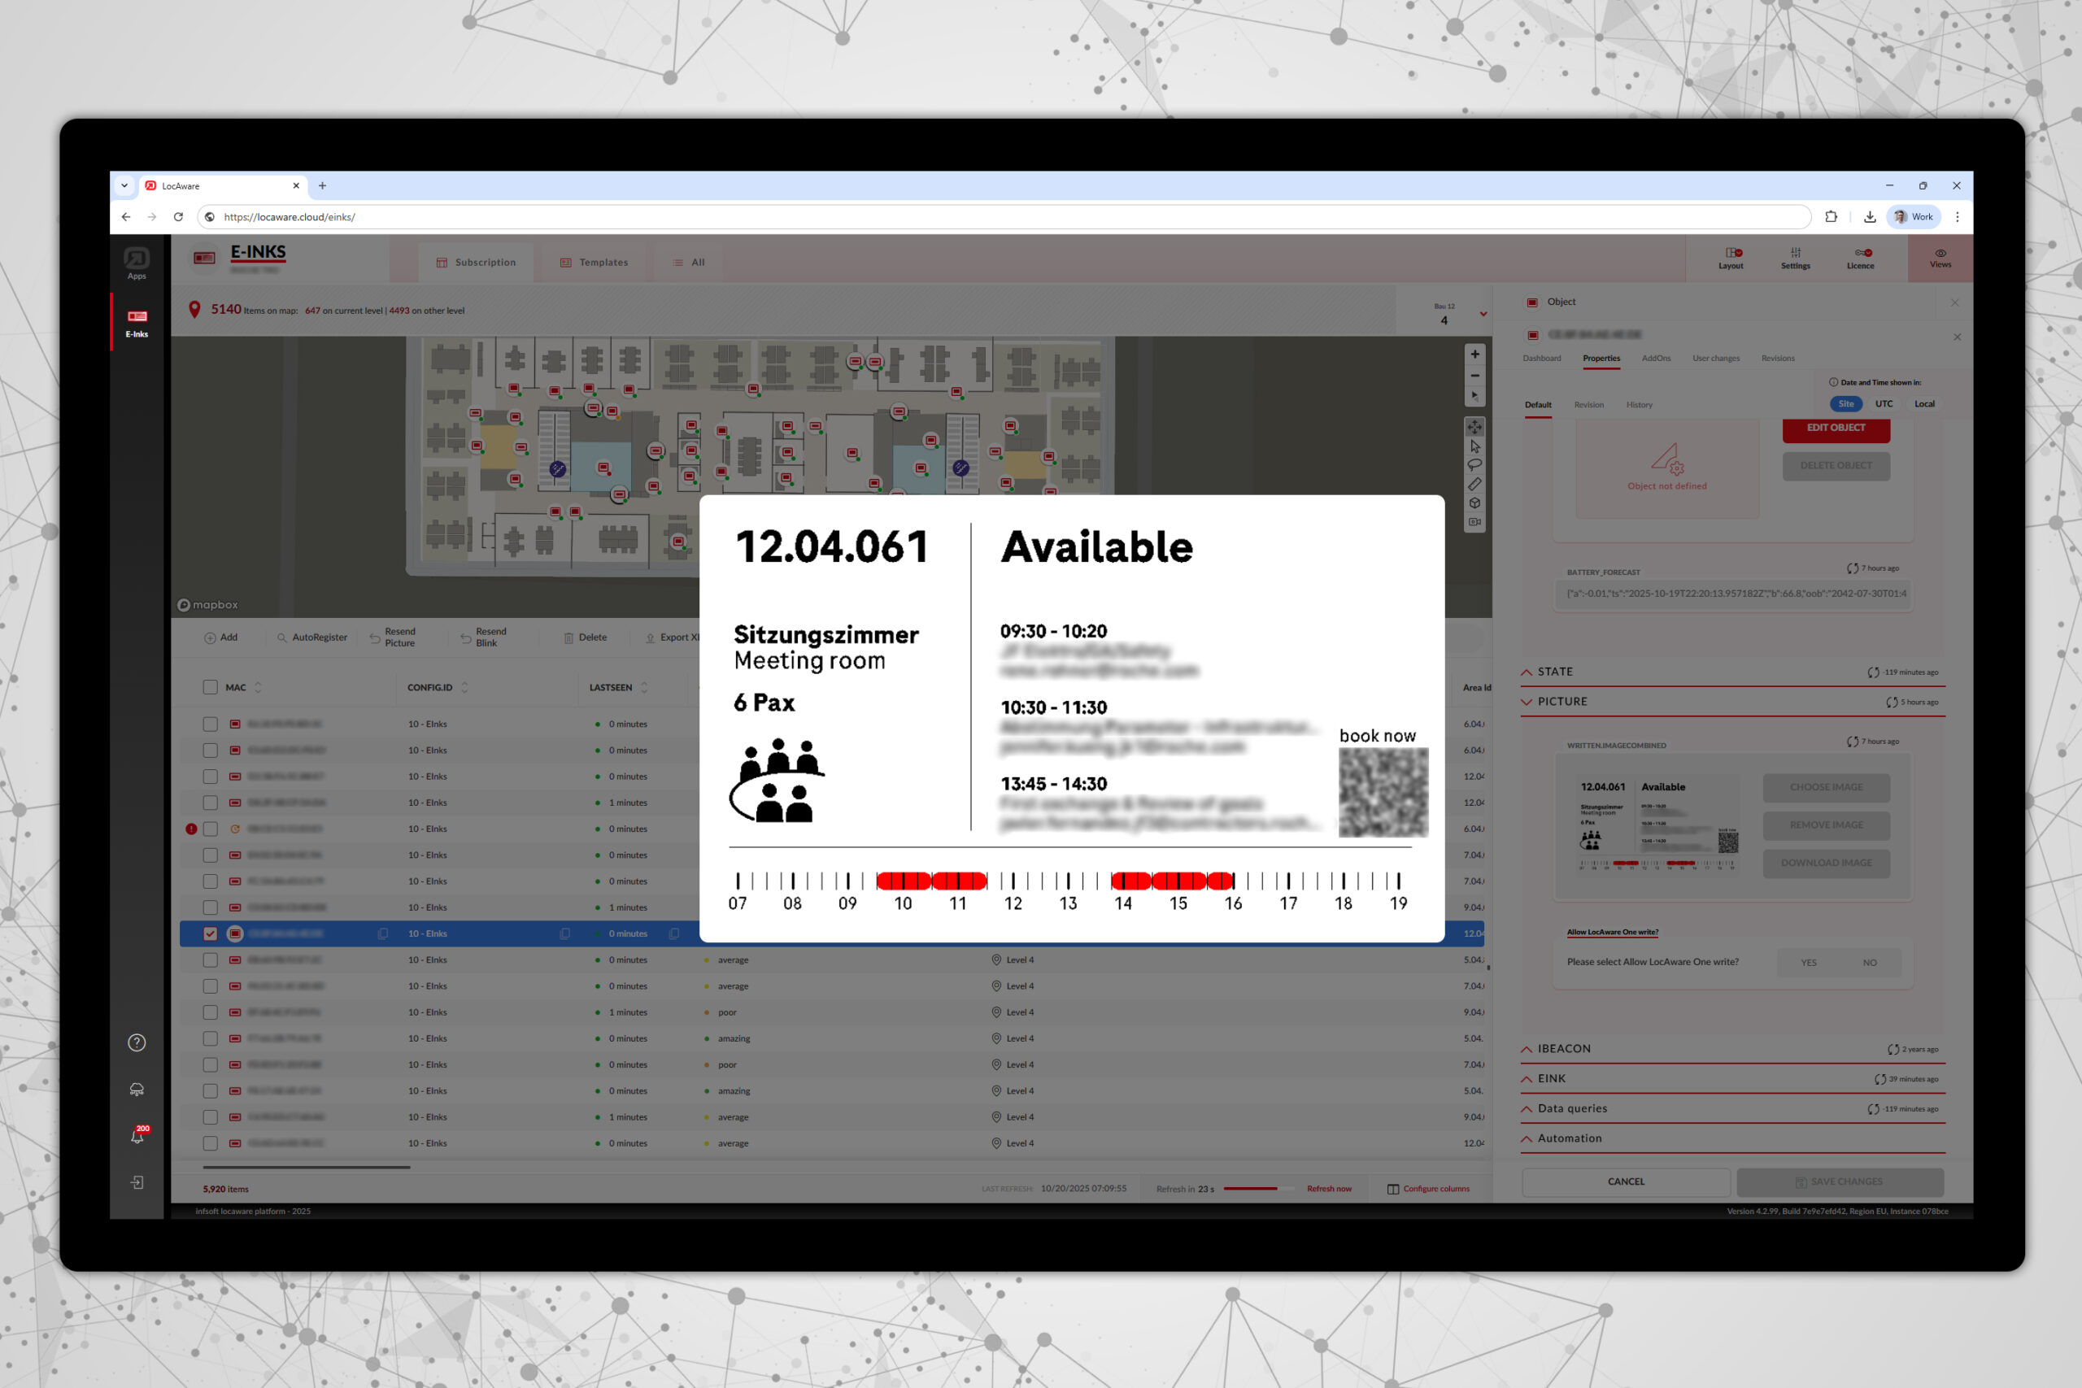2082x1388 pixels.
Task: Click the image preview thumbnail
Action: (1657, 826)
